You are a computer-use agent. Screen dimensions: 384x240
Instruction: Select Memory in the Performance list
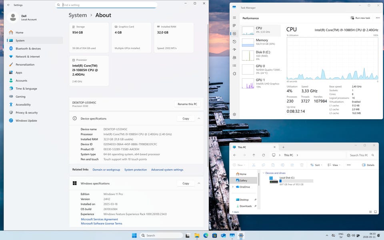tap(260, 42)
